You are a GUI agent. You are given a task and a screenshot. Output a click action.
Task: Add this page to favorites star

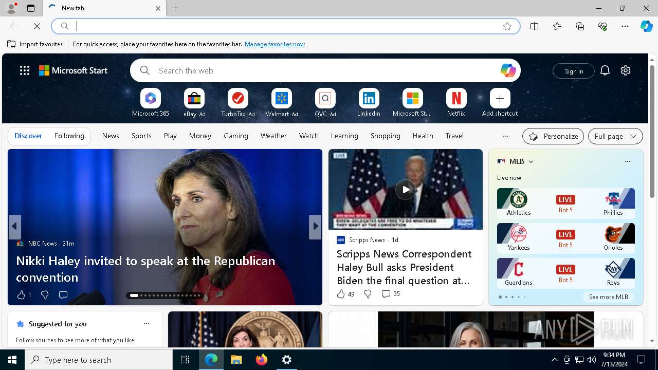507,26
